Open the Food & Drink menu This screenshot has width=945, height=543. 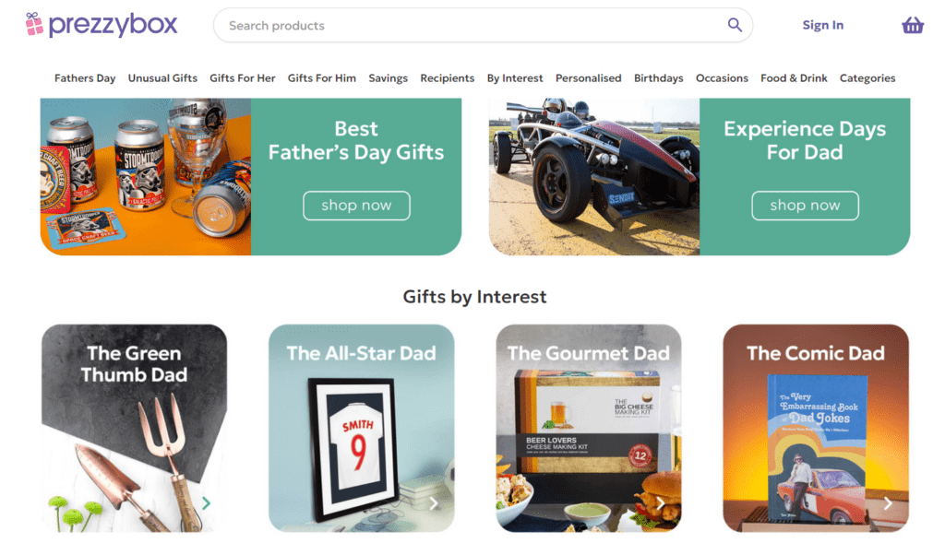coord(794,78)
